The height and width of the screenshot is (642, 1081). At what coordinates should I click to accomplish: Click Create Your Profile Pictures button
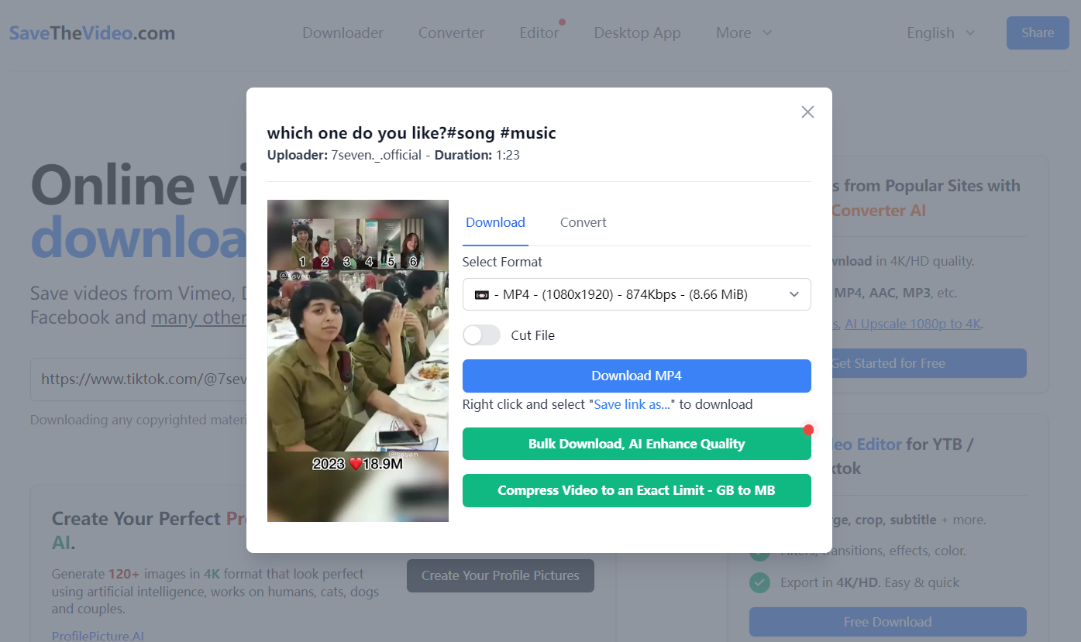click(x=501, y=576)
